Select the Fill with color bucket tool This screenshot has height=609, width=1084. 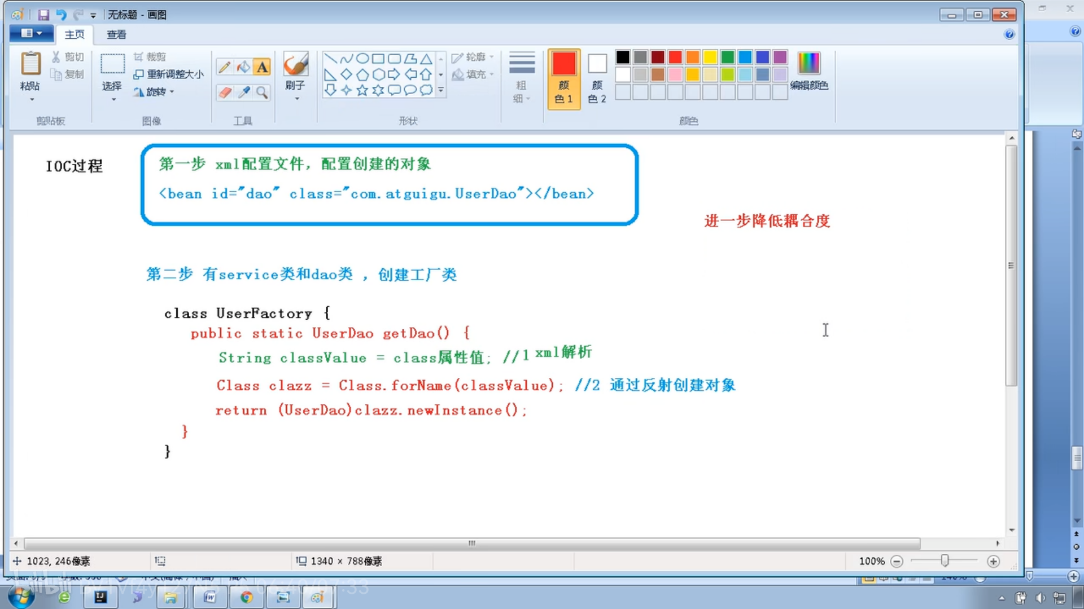click(x=243, y=67)
